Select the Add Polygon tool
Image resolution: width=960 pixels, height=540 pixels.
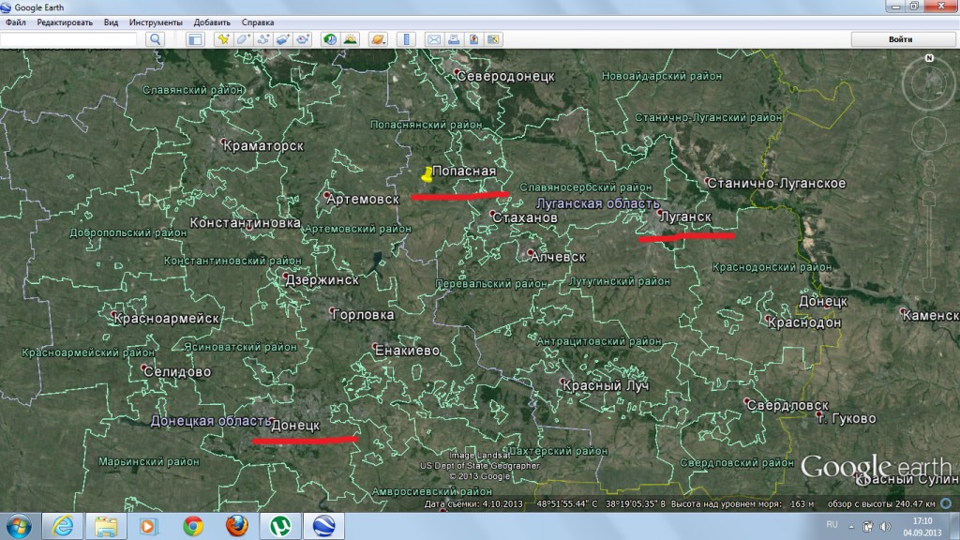point(243,39)
